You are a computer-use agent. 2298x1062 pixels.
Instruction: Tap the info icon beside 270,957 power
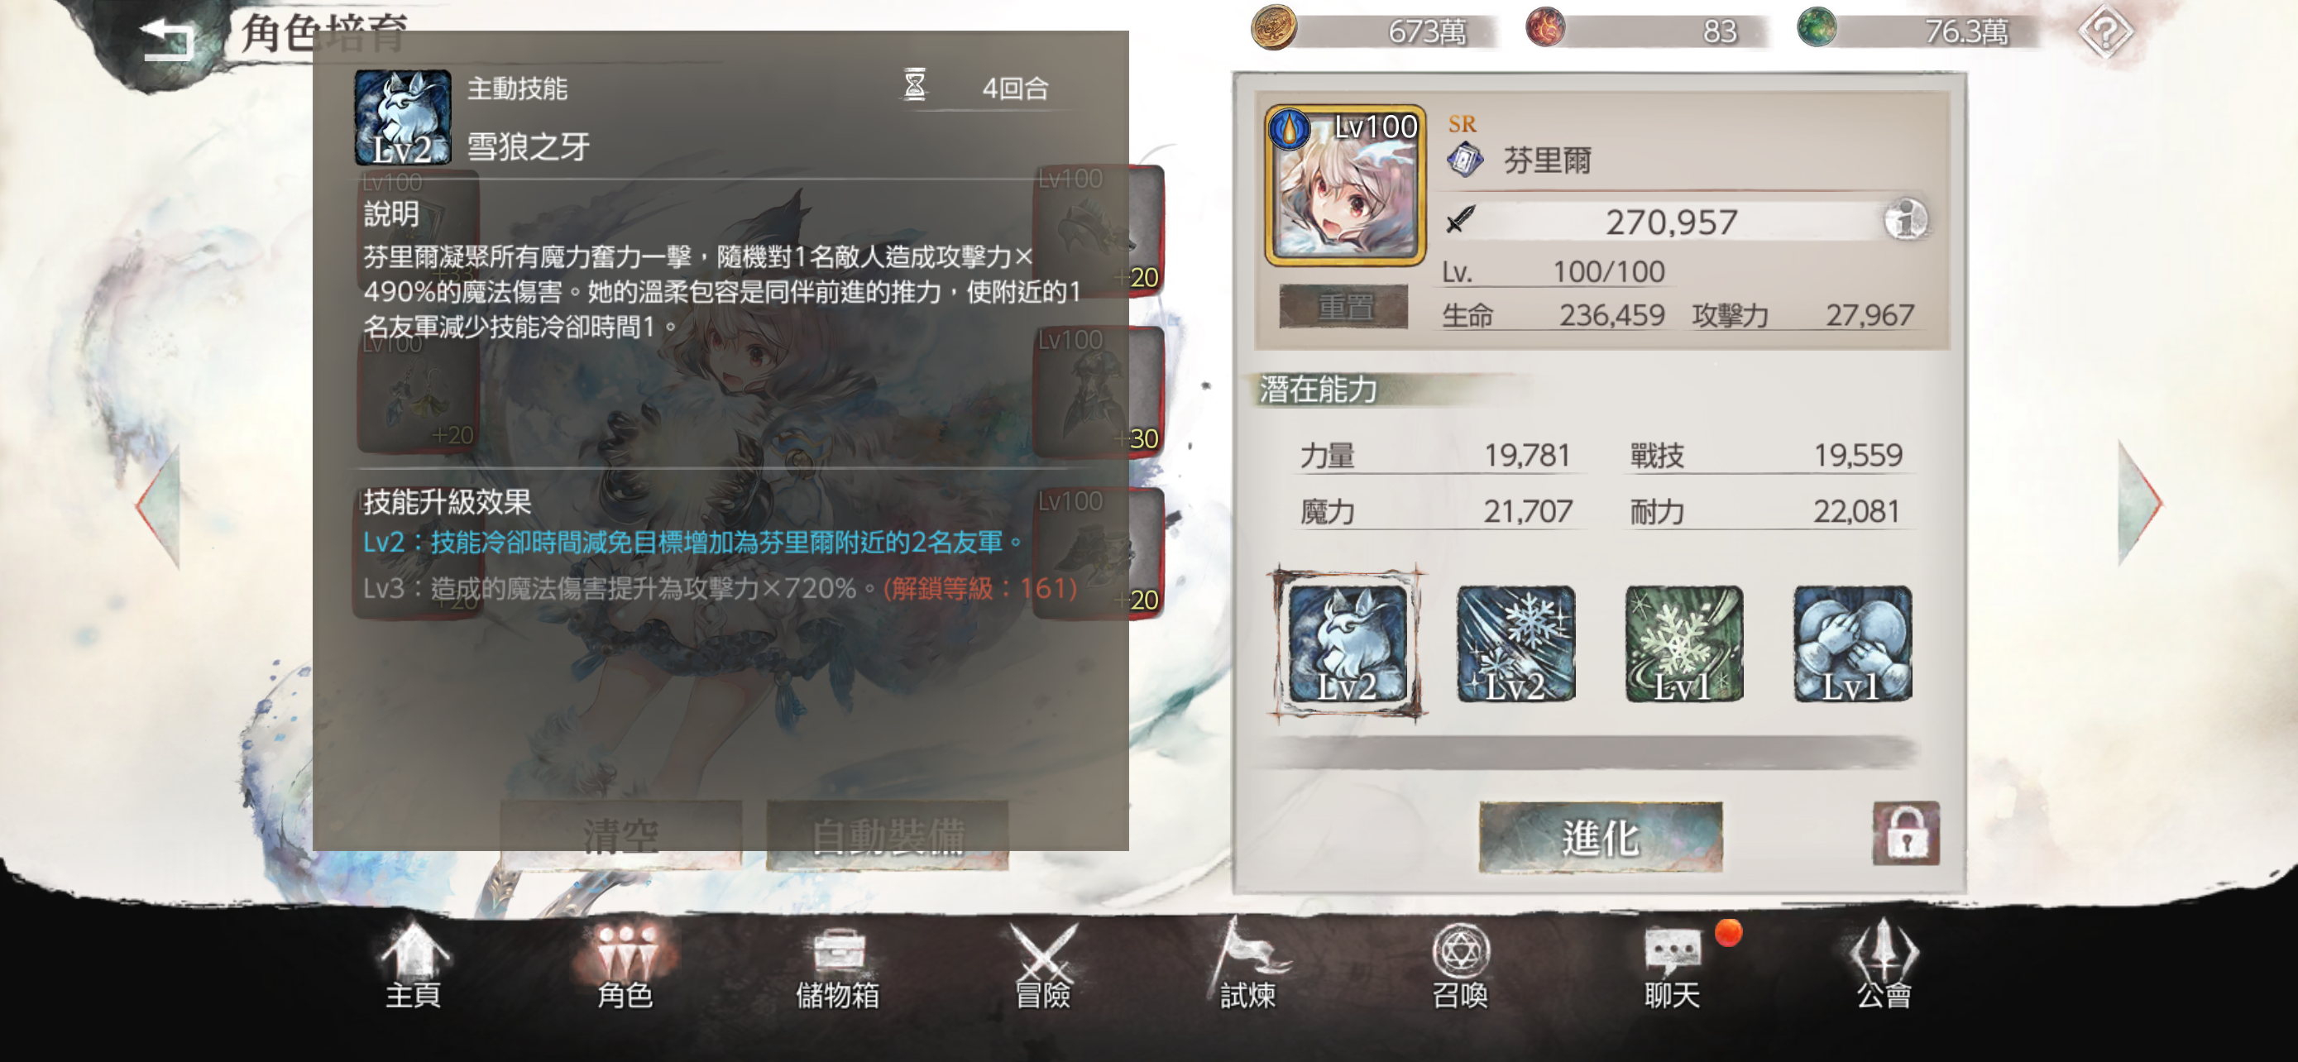(1905, 219)
